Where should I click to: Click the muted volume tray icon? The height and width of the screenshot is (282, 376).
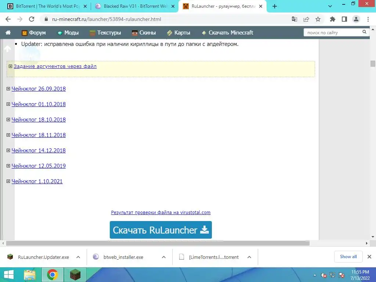click(x=324, y=275)
